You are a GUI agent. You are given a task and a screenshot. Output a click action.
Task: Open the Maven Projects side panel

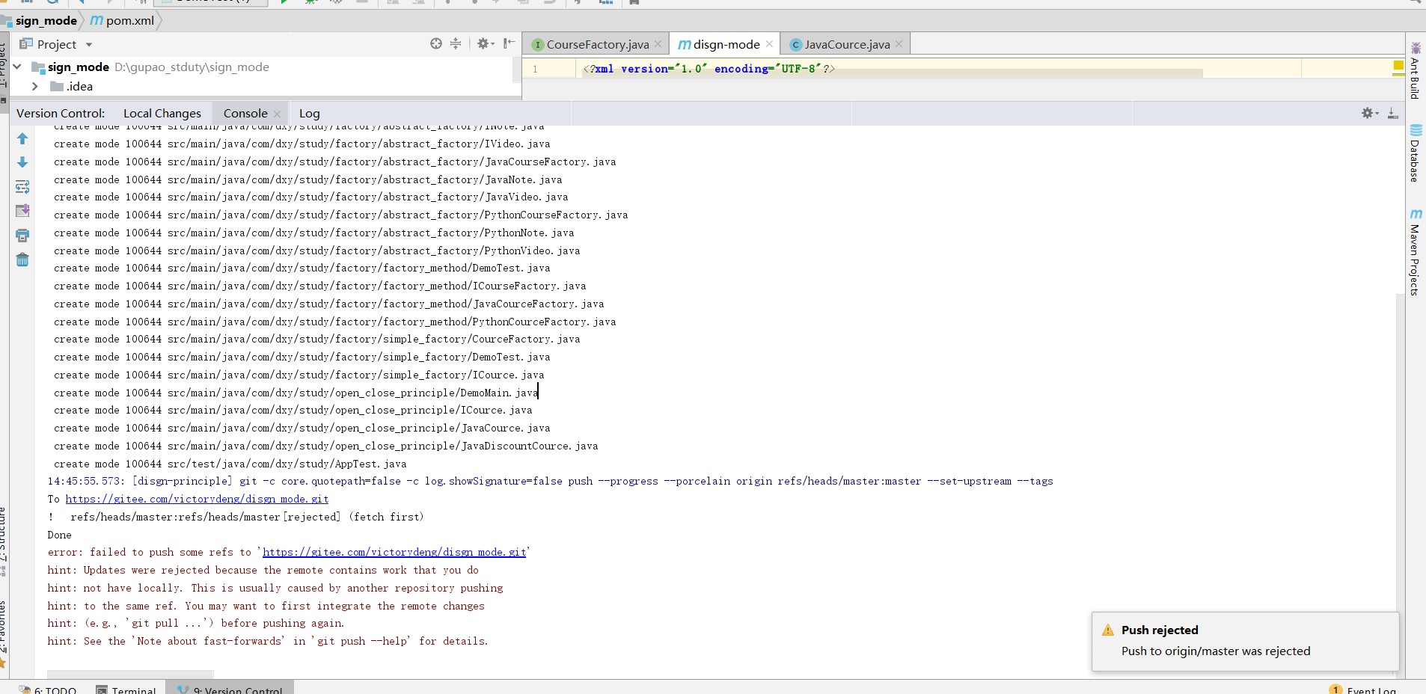tap(1415, 253)
